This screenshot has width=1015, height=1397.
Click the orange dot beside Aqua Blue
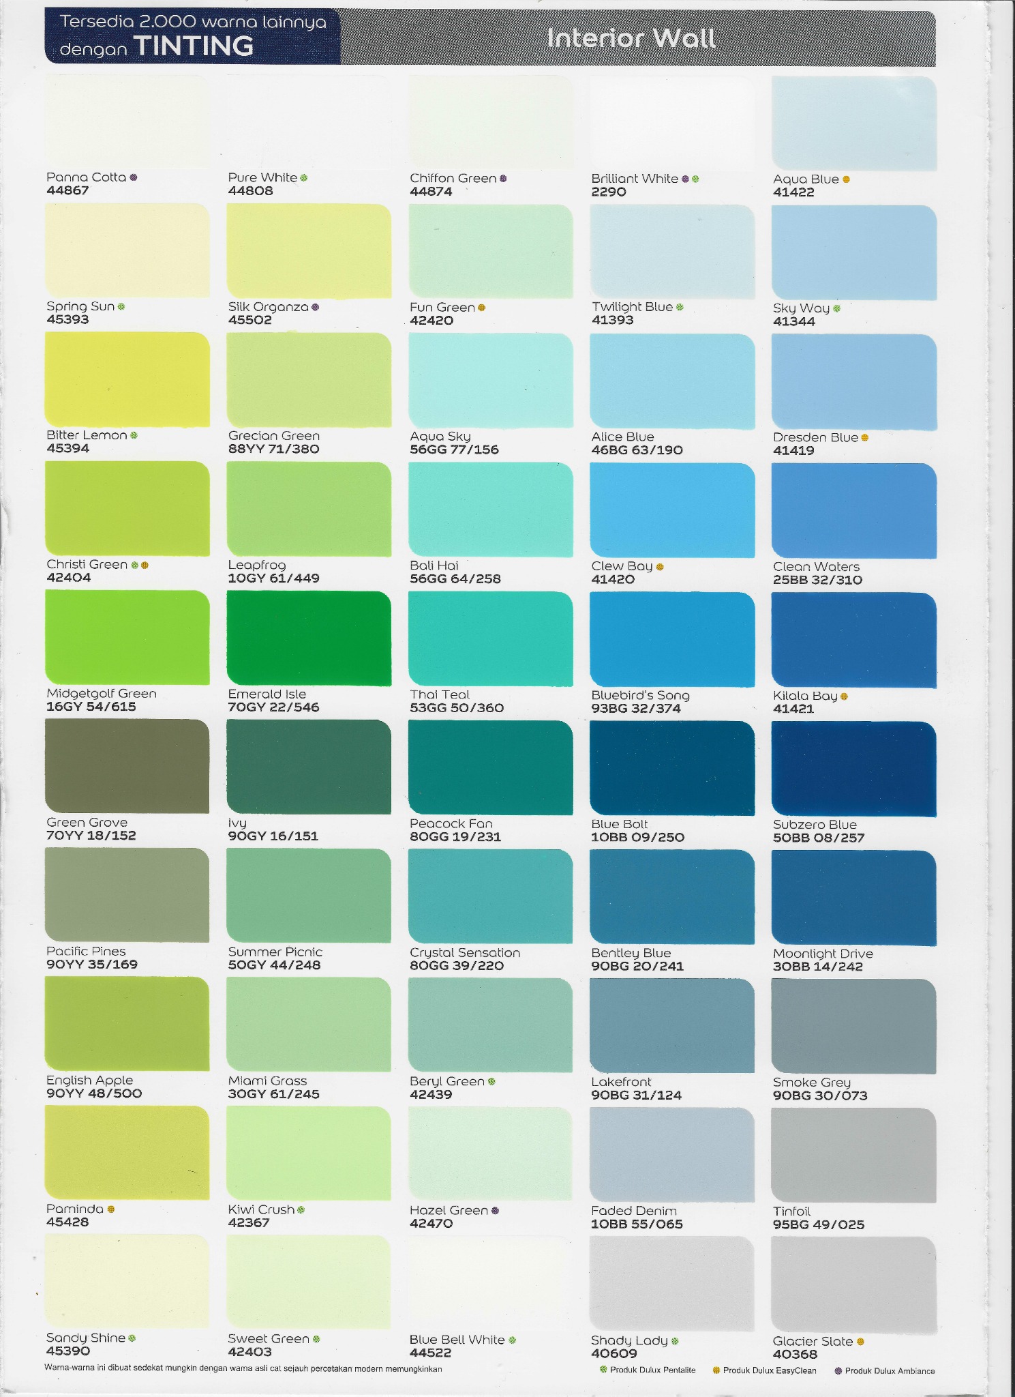(847, 179)
